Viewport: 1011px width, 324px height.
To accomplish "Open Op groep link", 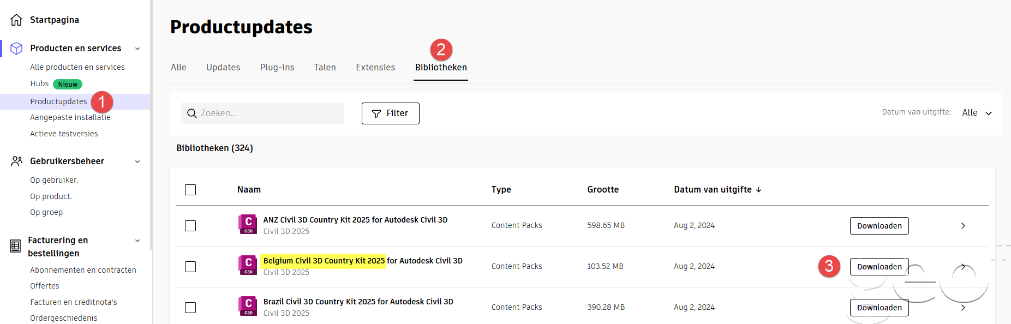I will click(46, 212).
